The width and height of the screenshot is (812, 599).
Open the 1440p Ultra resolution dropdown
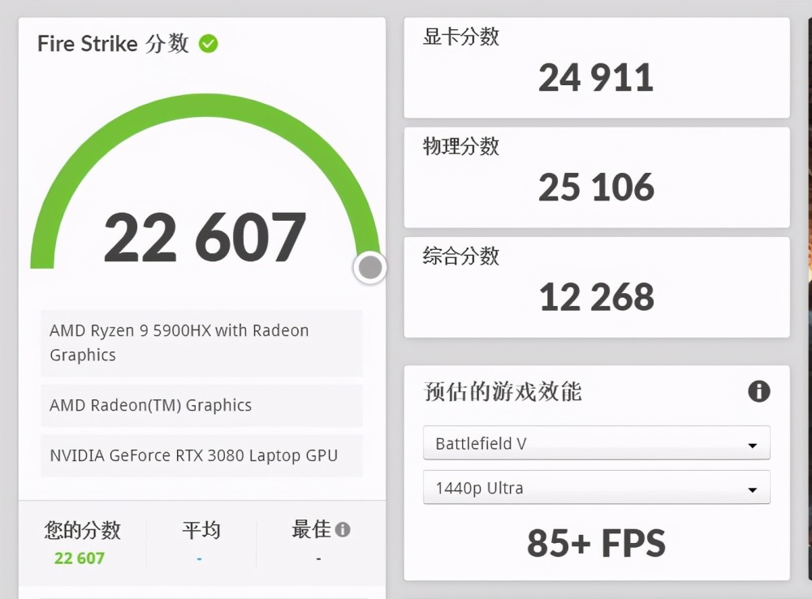tap(597, 488)
